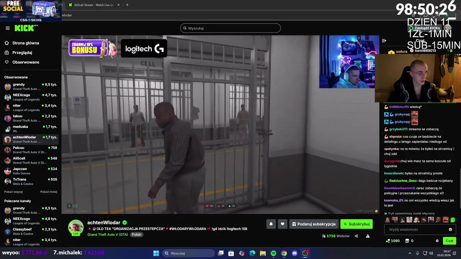Select achtenWlodar in followed list
The width and height of the screenshot is (461, 259).
(31, 139)
